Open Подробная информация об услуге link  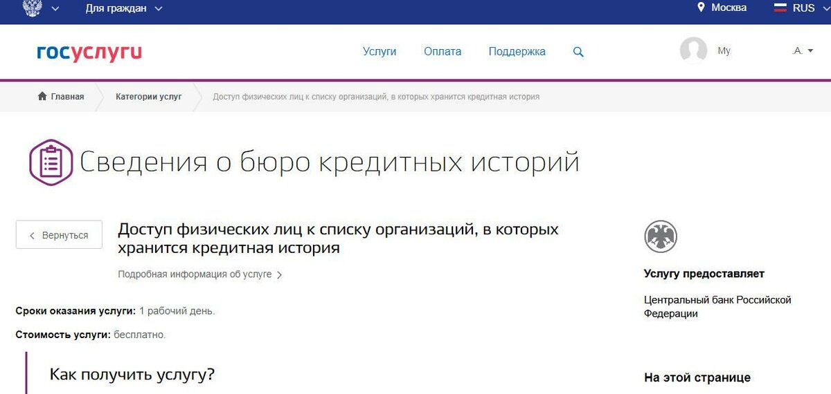point(200,274)
